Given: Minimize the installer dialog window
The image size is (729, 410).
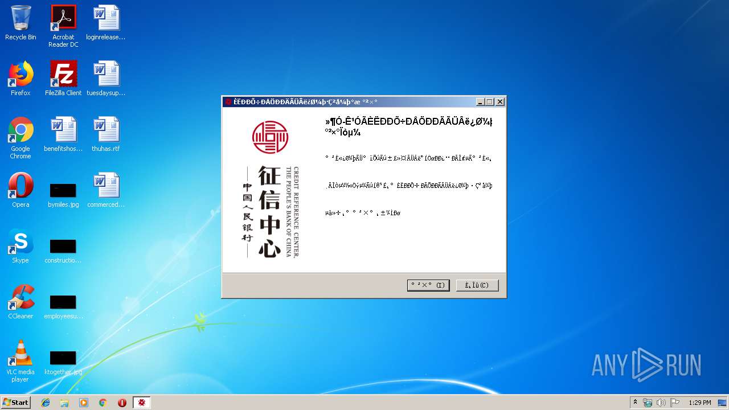Looking at the screenshot, I should click(x=480, y=102).
